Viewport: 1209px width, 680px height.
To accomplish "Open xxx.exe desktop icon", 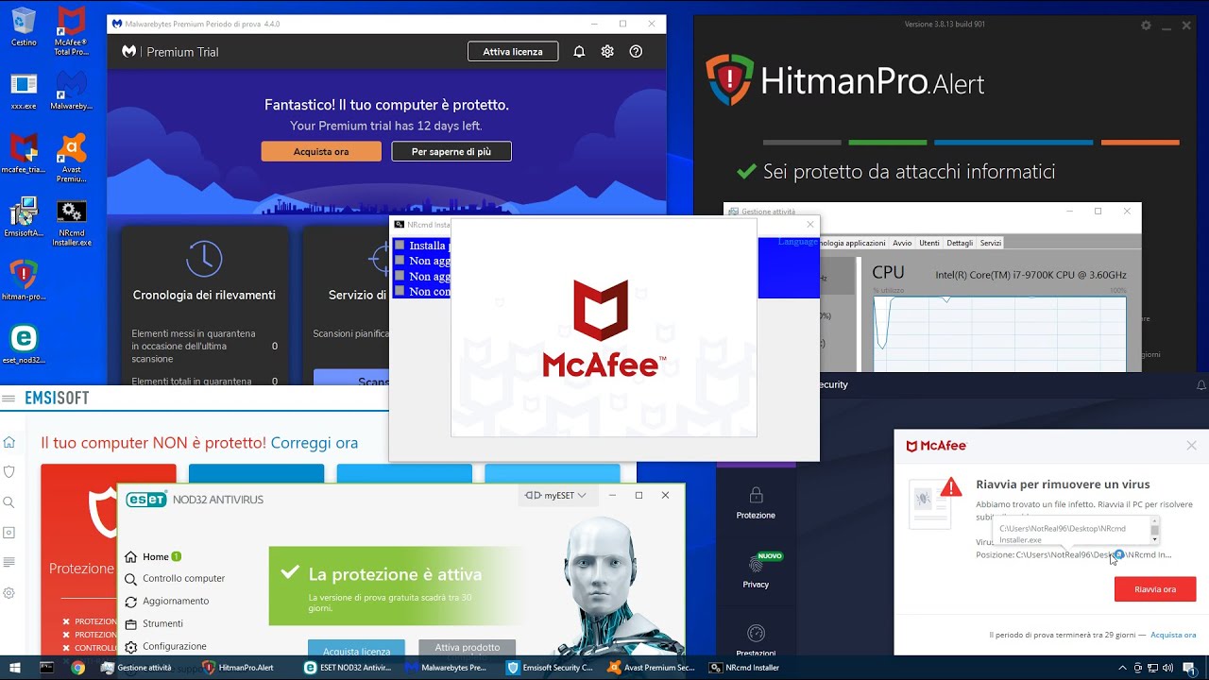I will (x=24, y=92).
